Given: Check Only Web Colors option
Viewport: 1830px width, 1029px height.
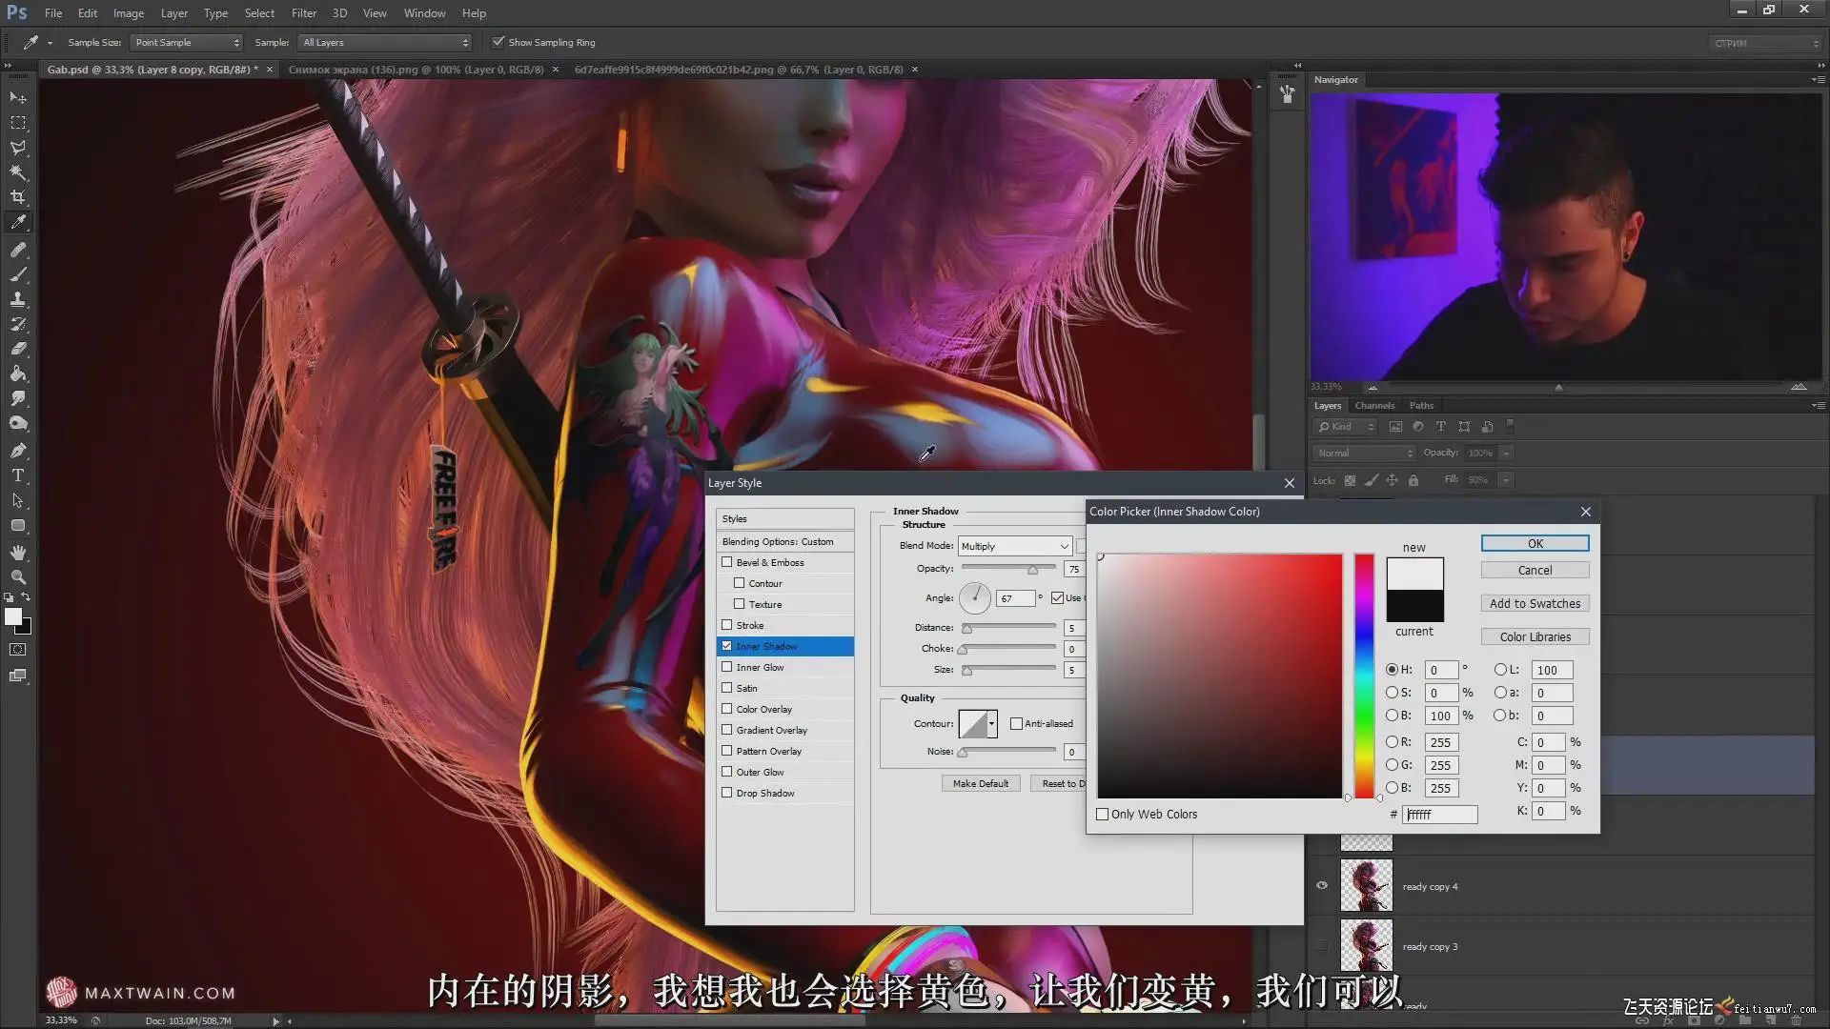Looking at the screenshot, I should click(1103, 815).
